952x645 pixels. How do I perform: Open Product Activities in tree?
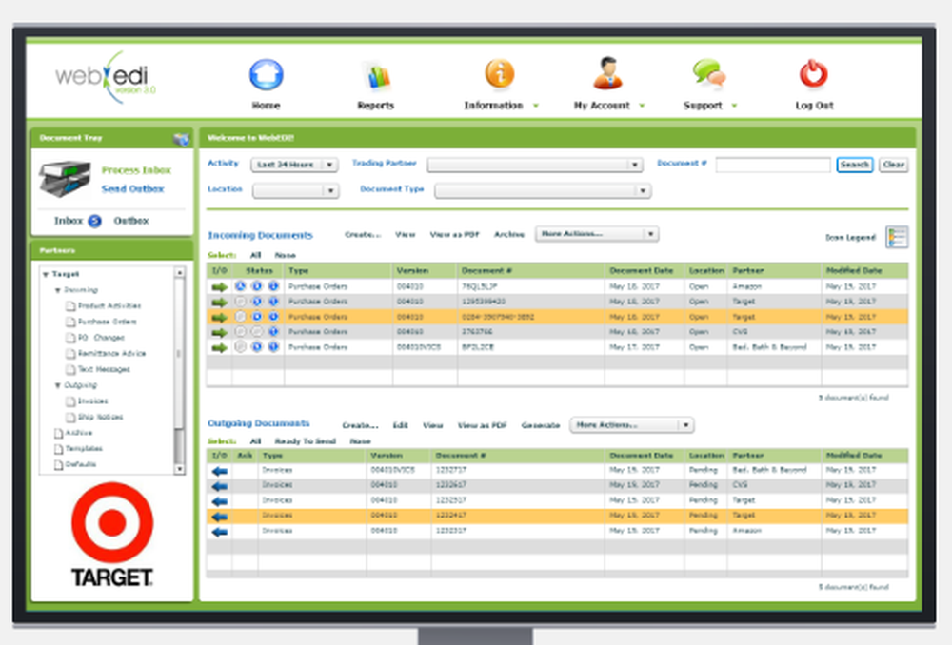click(109, 306)
